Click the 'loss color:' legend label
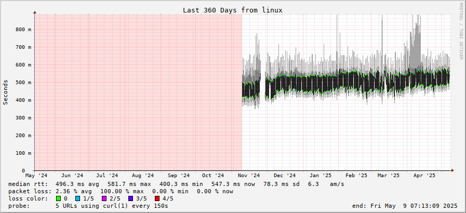 click(28, 198)
